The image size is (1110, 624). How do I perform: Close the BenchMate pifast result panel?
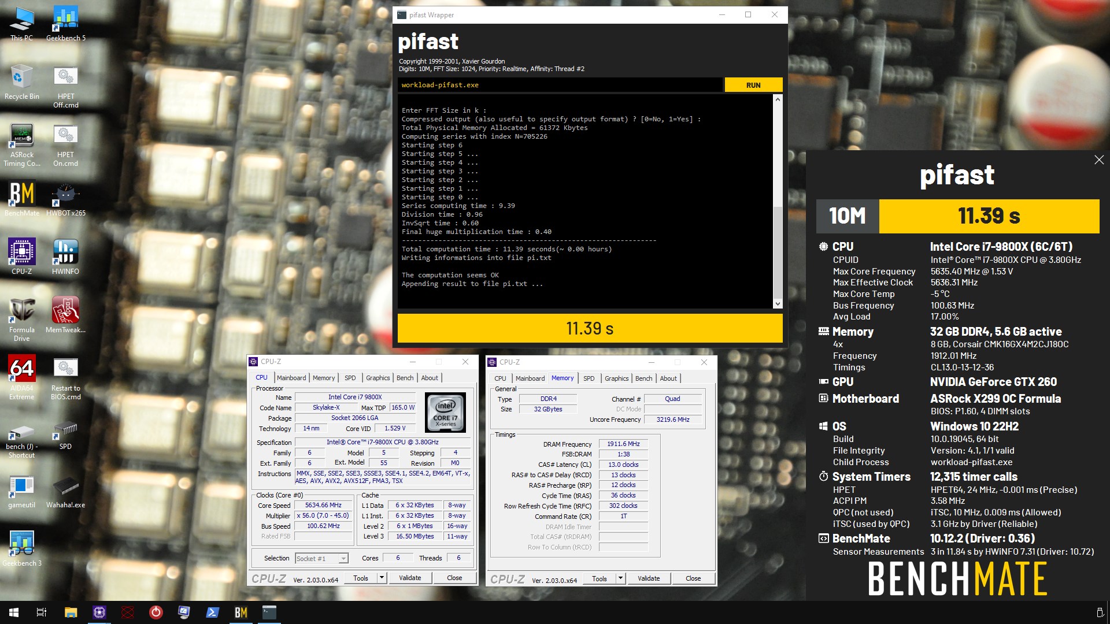1099,160
